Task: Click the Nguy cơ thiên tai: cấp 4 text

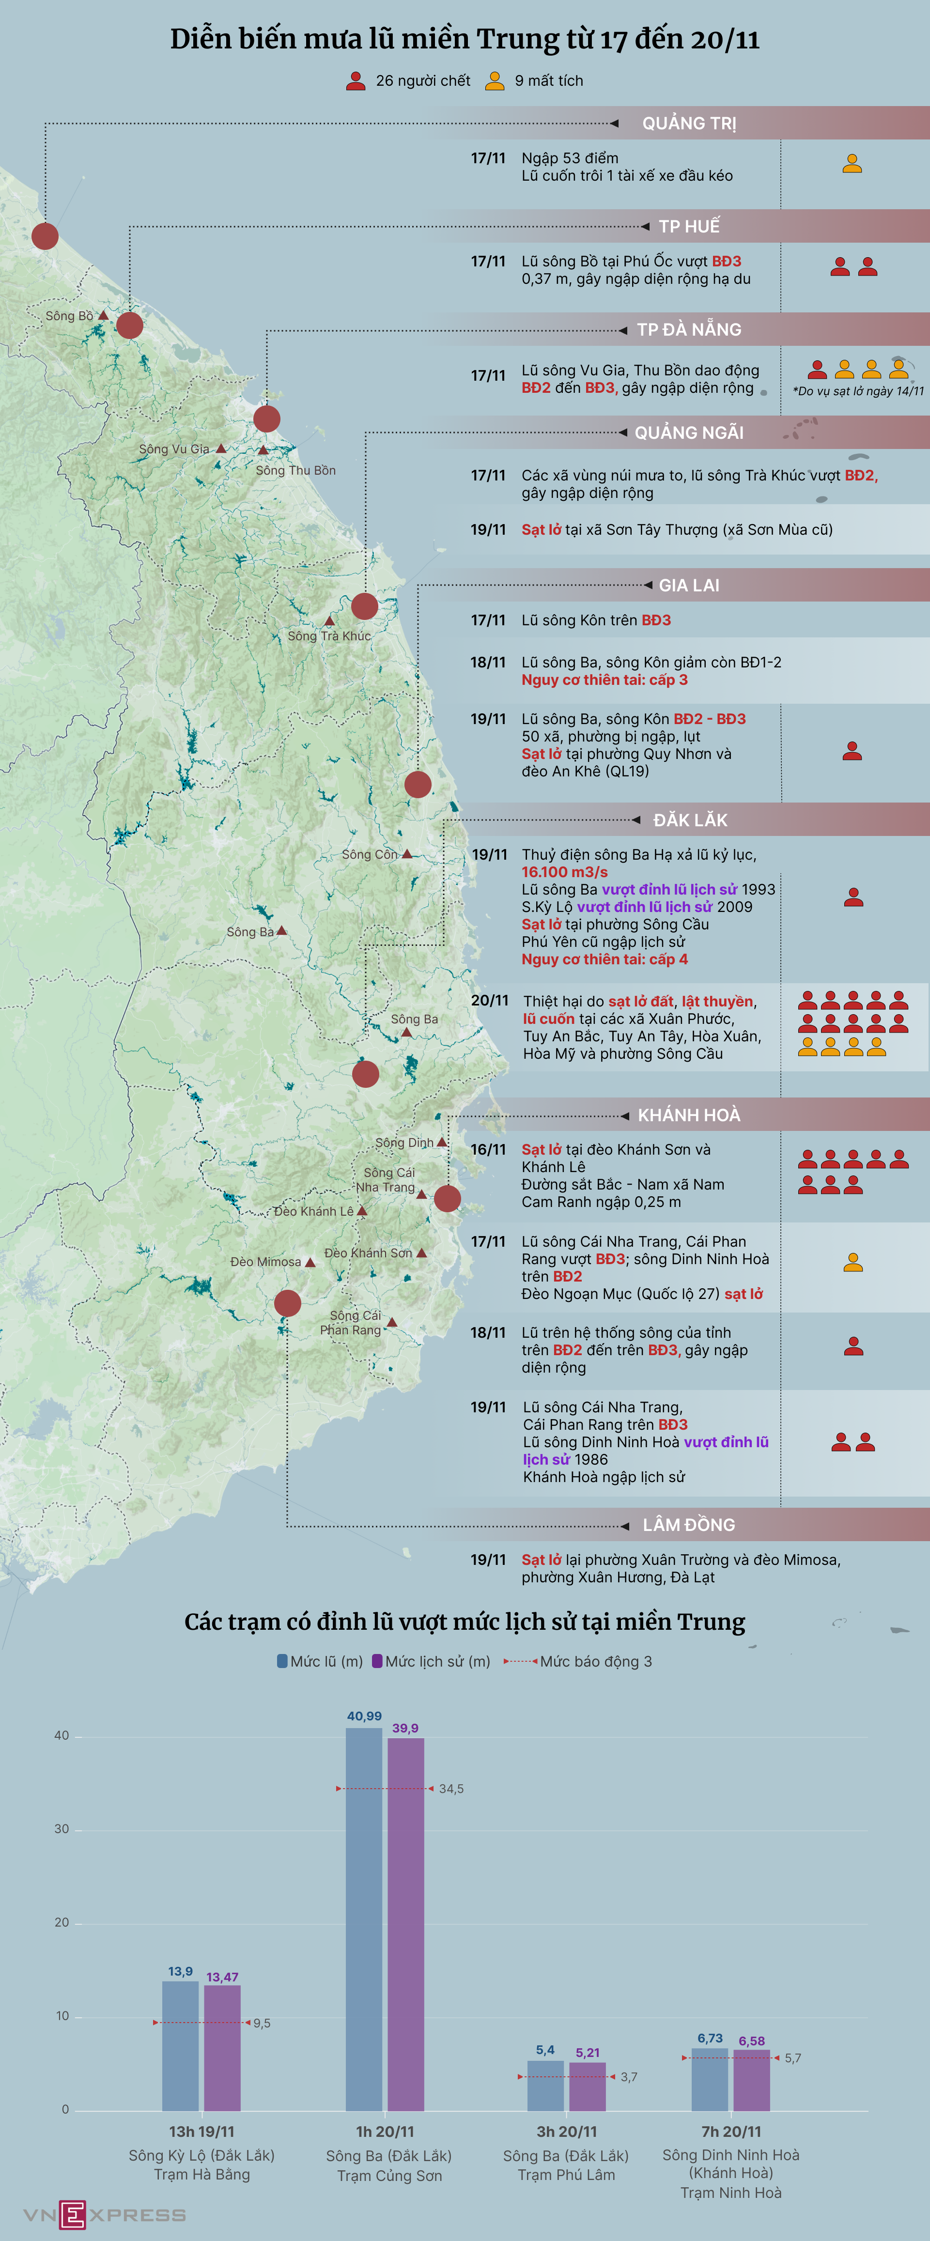Action: tap(604, 959)
